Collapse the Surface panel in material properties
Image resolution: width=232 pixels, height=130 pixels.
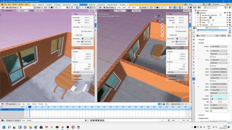click(x=201, y=43)
